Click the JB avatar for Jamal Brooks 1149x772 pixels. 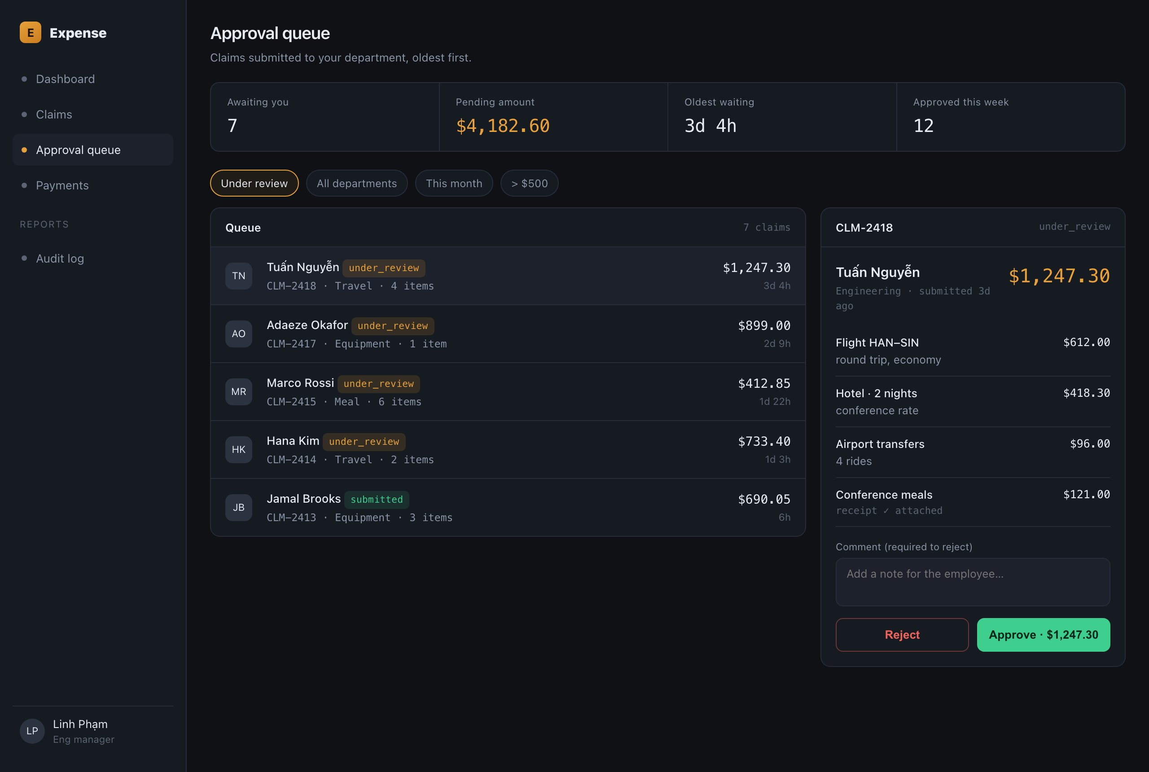click(x=239, y=508)
